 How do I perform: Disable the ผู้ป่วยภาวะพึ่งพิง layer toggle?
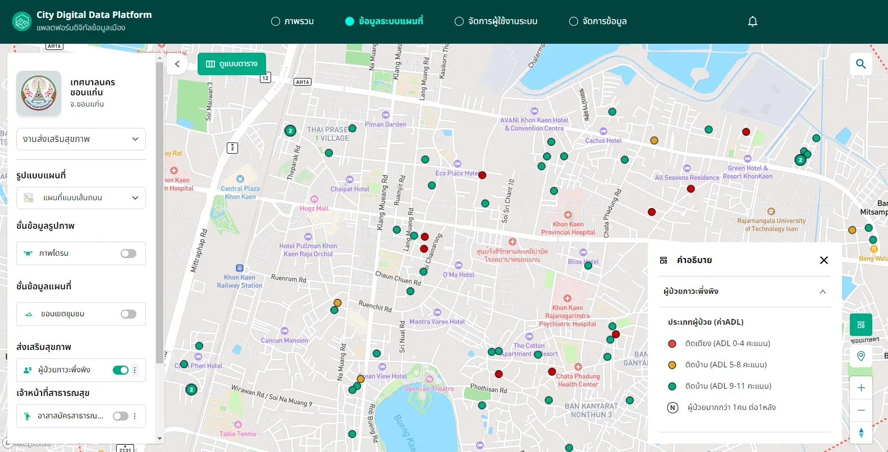pos(121,370)
